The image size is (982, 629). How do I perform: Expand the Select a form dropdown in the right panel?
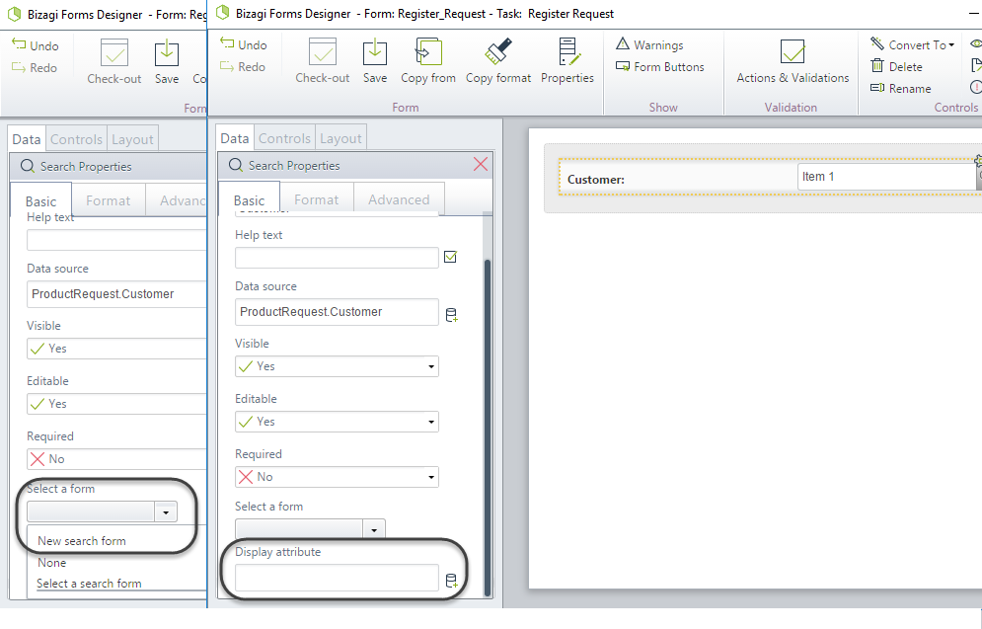(374, 530)
